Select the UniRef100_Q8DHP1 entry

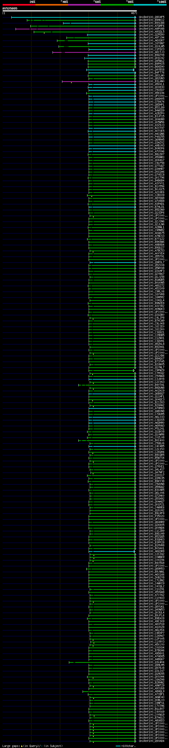(x=152, y=105)
